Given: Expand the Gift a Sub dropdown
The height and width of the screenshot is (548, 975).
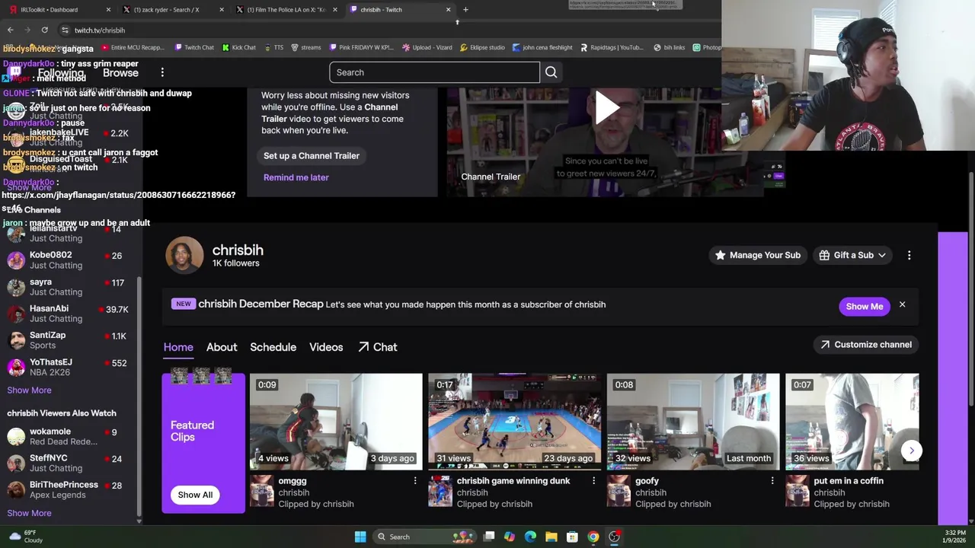Looking at the screenshot, I should [852, 256].
